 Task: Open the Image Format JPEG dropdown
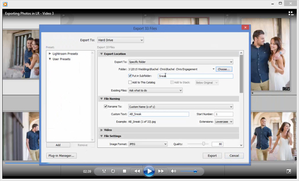click(x=148, y=144)
